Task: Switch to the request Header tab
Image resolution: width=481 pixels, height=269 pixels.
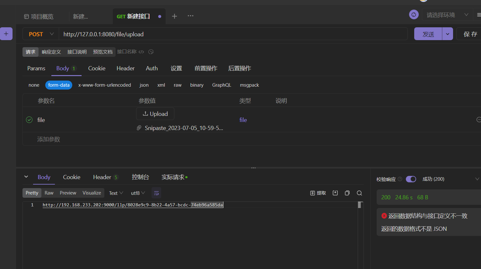Action: pyautogui.click(x=126, y=68)
